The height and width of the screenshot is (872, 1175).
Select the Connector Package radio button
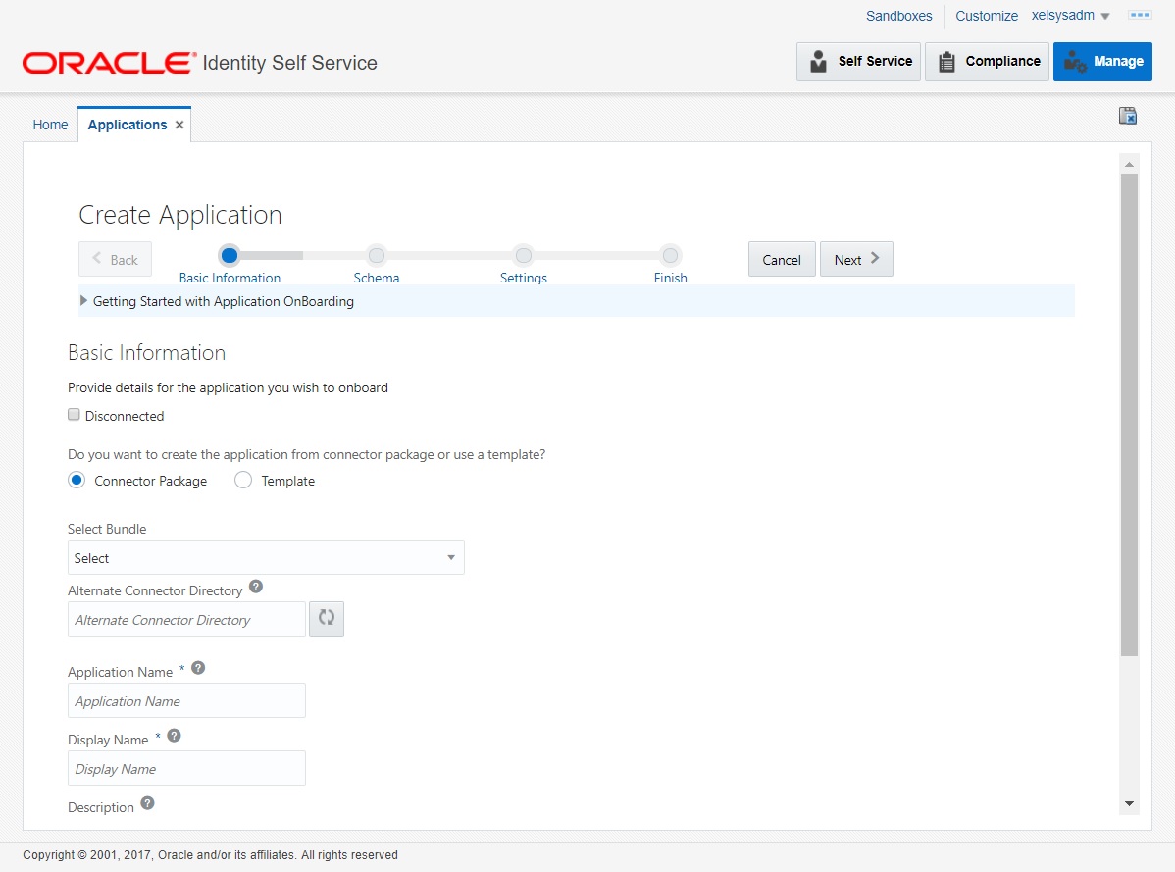77,480
